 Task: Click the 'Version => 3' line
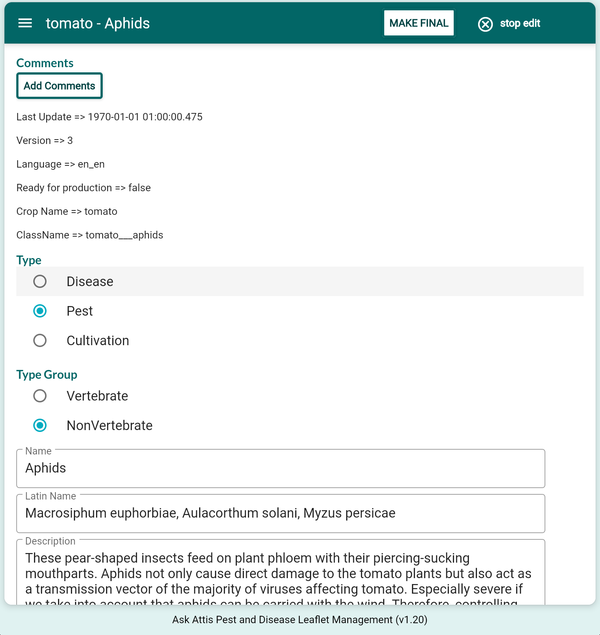[45, 141]
